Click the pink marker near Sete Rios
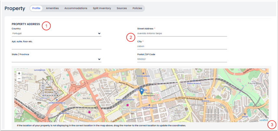Image resolution: width=278 pixels, height=131 pixels. pyautogui.click(x=89, y=112)
